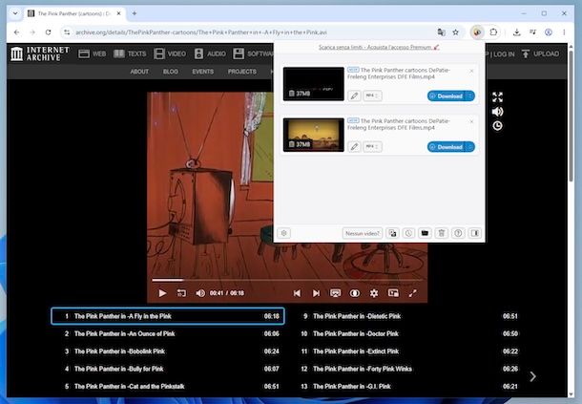This screenshot has height=404, width=582.
Task: Remove the first video from the list
Action: click(x=471, y=71)
